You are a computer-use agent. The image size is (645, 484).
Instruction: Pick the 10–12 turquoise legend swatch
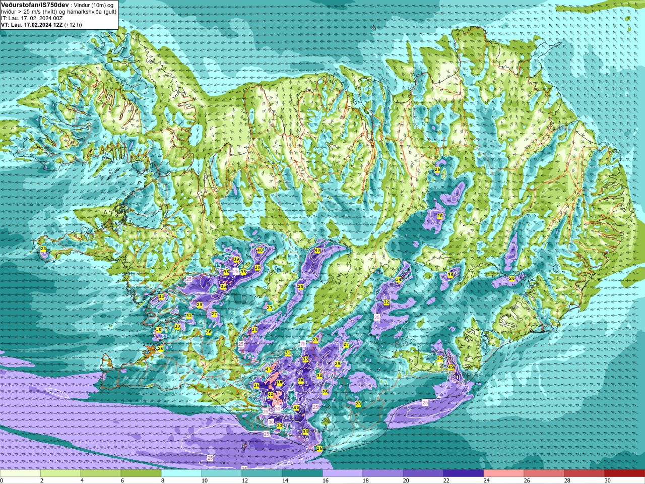coord(222,473)
